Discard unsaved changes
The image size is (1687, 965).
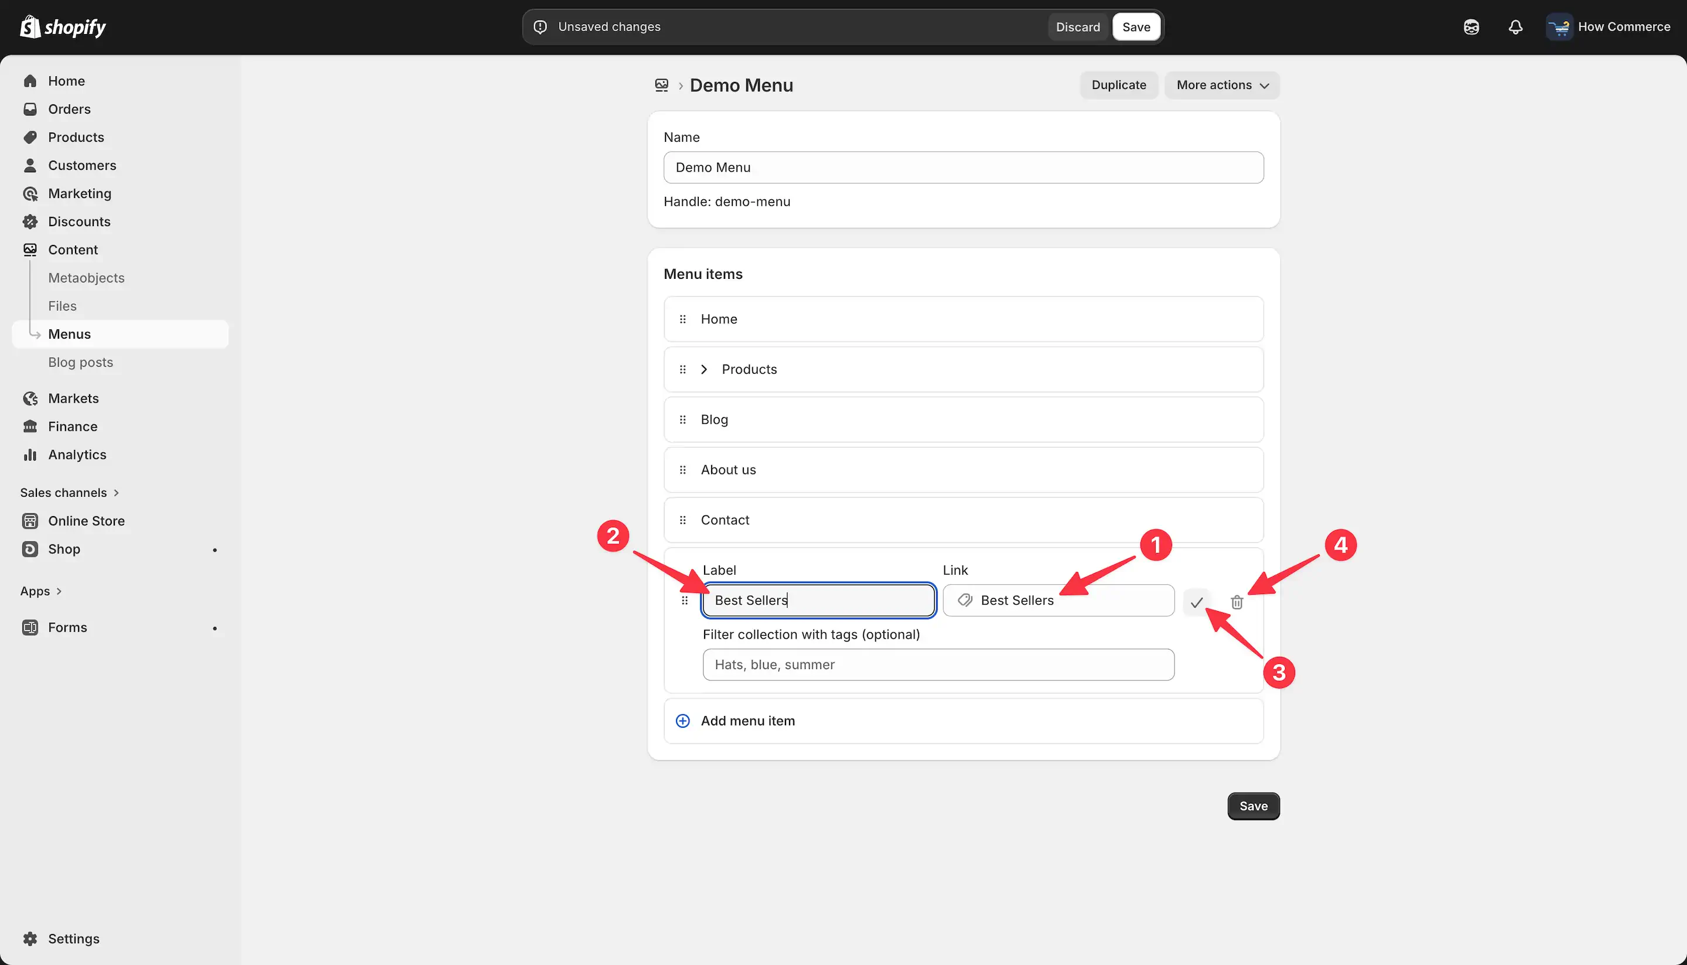click(x=1077, y=27)
